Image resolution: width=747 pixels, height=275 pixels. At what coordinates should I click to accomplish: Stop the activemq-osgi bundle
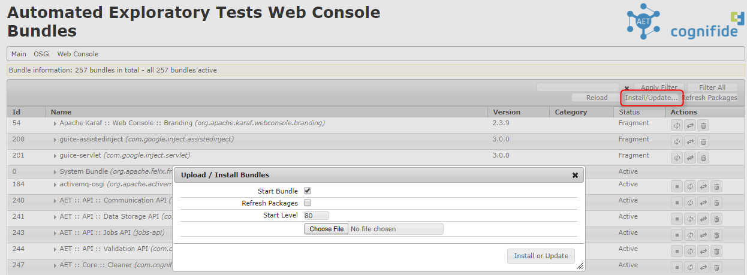677,187
